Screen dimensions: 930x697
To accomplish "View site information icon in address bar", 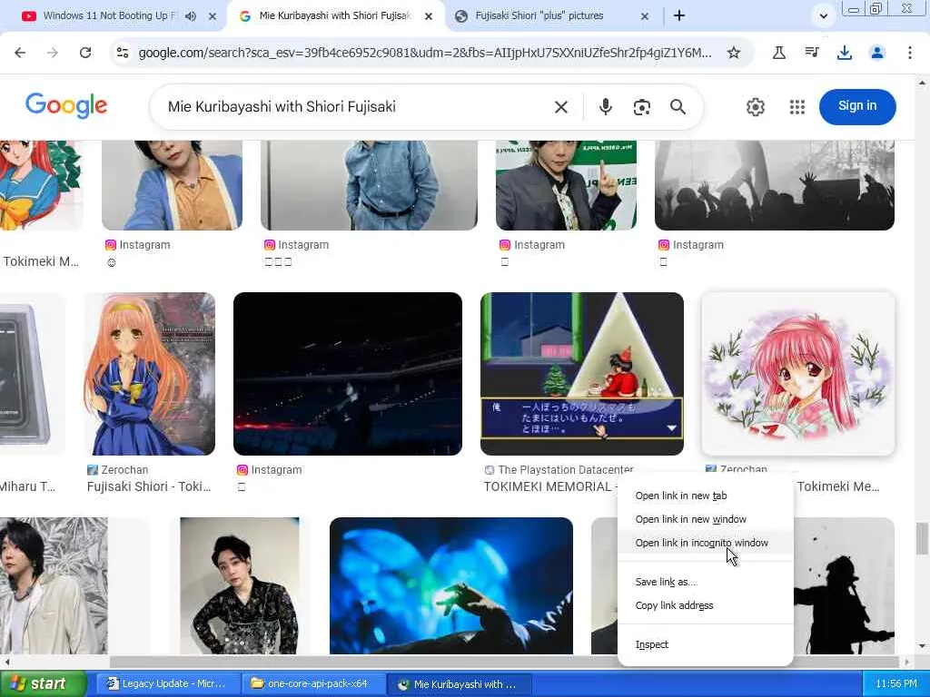I will point(123,53).
